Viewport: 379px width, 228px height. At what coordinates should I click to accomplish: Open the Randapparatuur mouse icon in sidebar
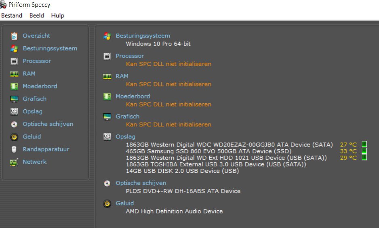pyautogui.click(x=14, y=149)
